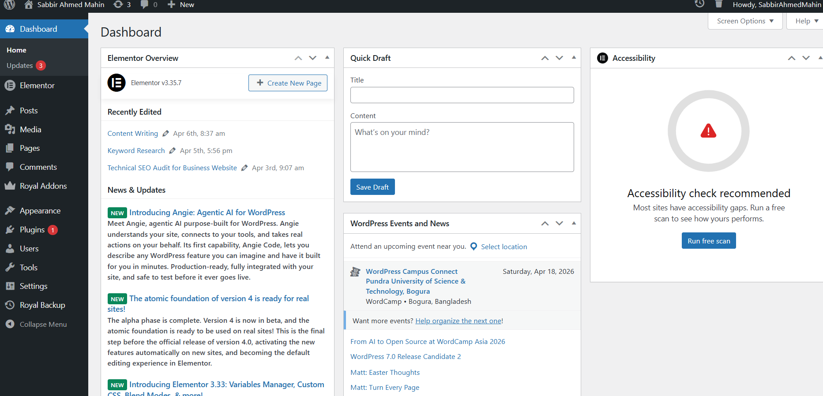
Task: Open the comments bubble icon in admin bar
Action: point(144,4)
